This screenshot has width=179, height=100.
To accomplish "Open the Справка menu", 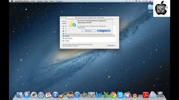I will pos(59,1).
